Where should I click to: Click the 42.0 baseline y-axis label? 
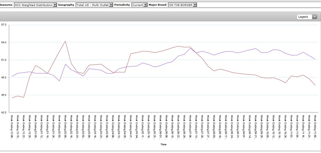coord(4,113)
